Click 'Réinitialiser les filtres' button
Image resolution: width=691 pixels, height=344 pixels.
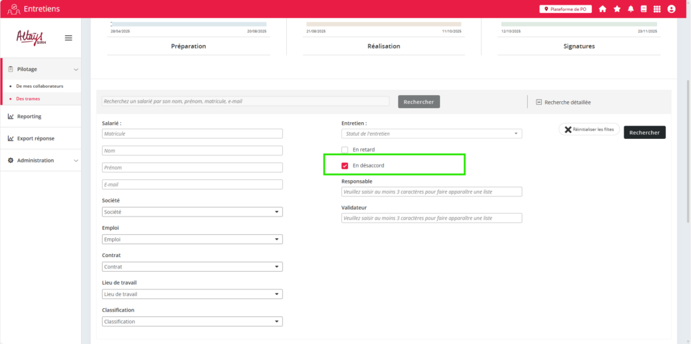click(589, 130)
